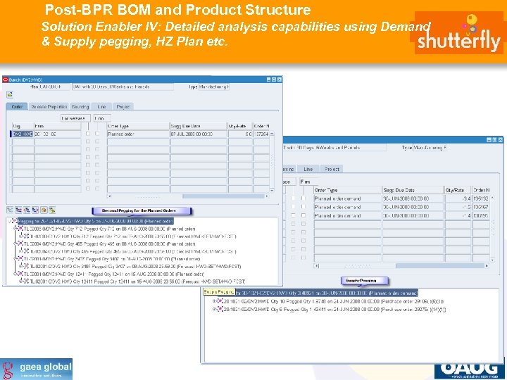The height and width of the screenshot is (380, 507).
Task: Click the Type field in the right window
Action: coord(430,148)
